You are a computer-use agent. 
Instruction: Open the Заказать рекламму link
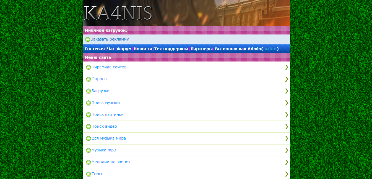[x=110, y=39]
